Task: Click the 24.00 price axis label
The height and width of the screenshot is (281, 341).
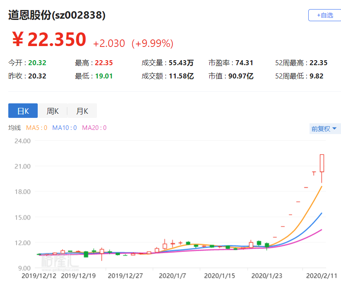Action: [22, 141]
